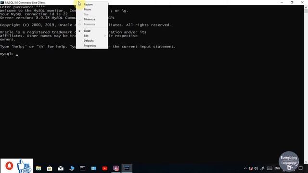Click the 'MySQL 8.0 Command Line Client' title text
The width and height of the screenshot is (308, 173).
[x=25, y=2]
